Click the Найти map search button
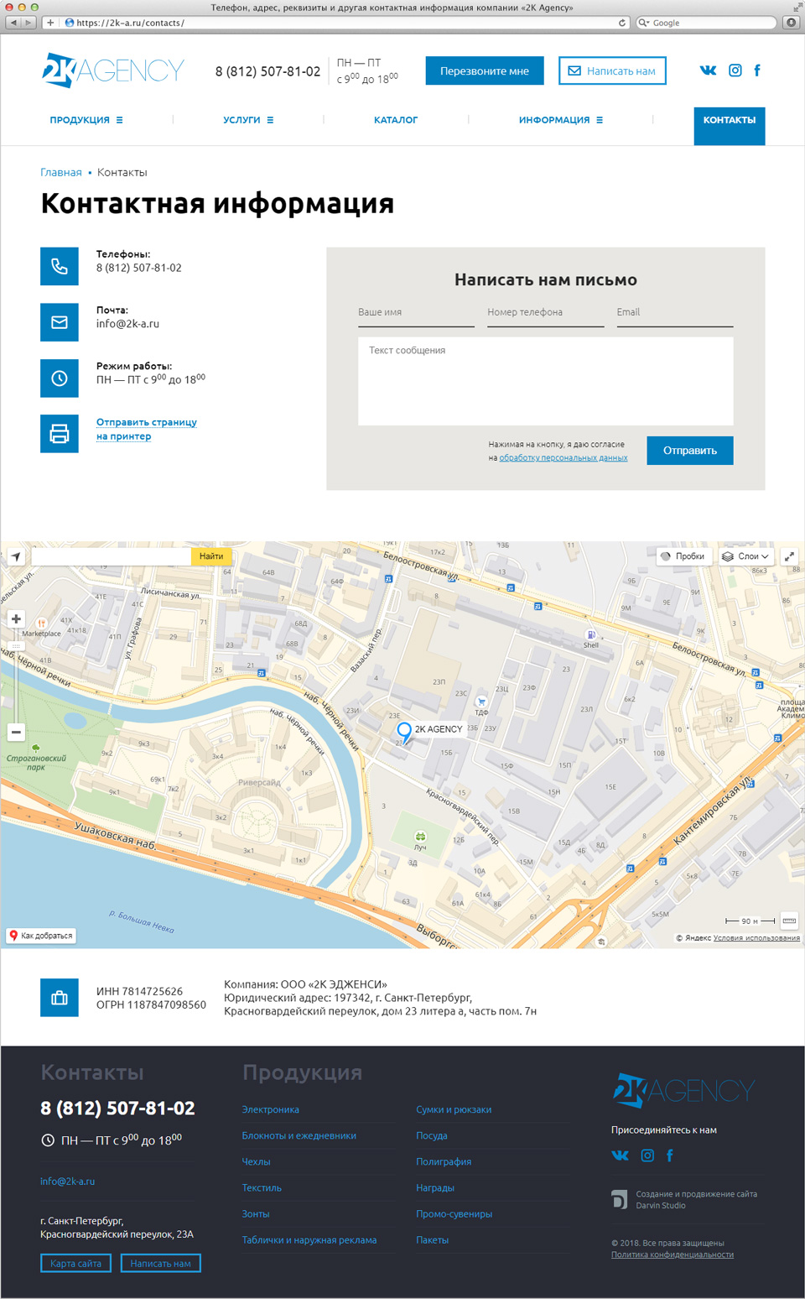The height and width of the screenshot is (1299, 805). (211, 556)
